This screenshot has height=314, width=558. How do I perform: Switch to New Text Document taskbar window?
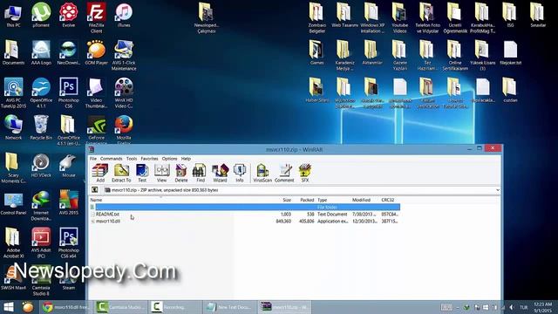tap(229, 307)
